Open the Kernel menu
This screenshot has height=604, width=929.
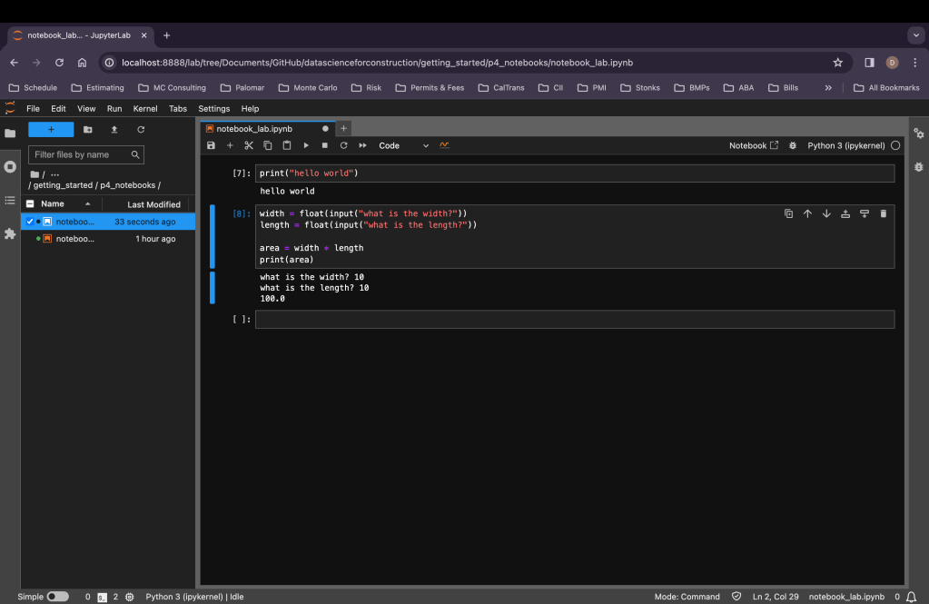[x=144, y=108]
